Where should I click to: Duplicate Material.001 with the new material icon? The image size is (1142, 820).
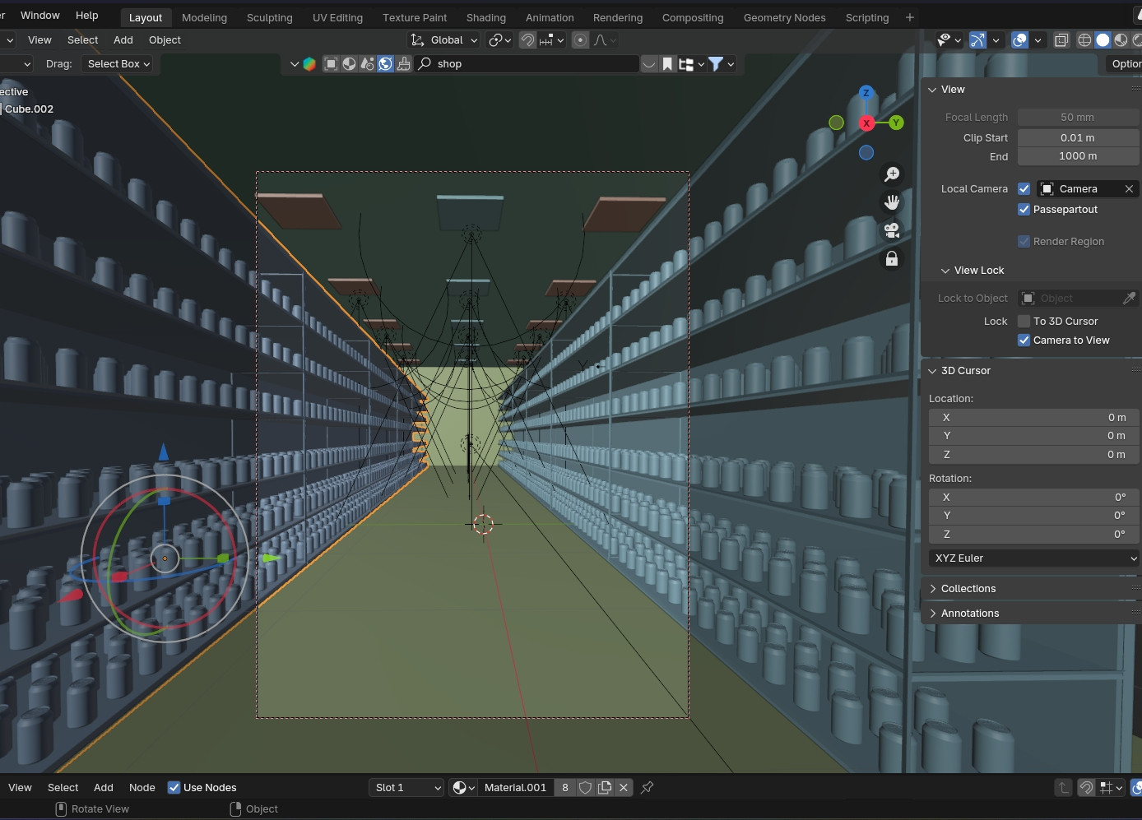(605, 787)
